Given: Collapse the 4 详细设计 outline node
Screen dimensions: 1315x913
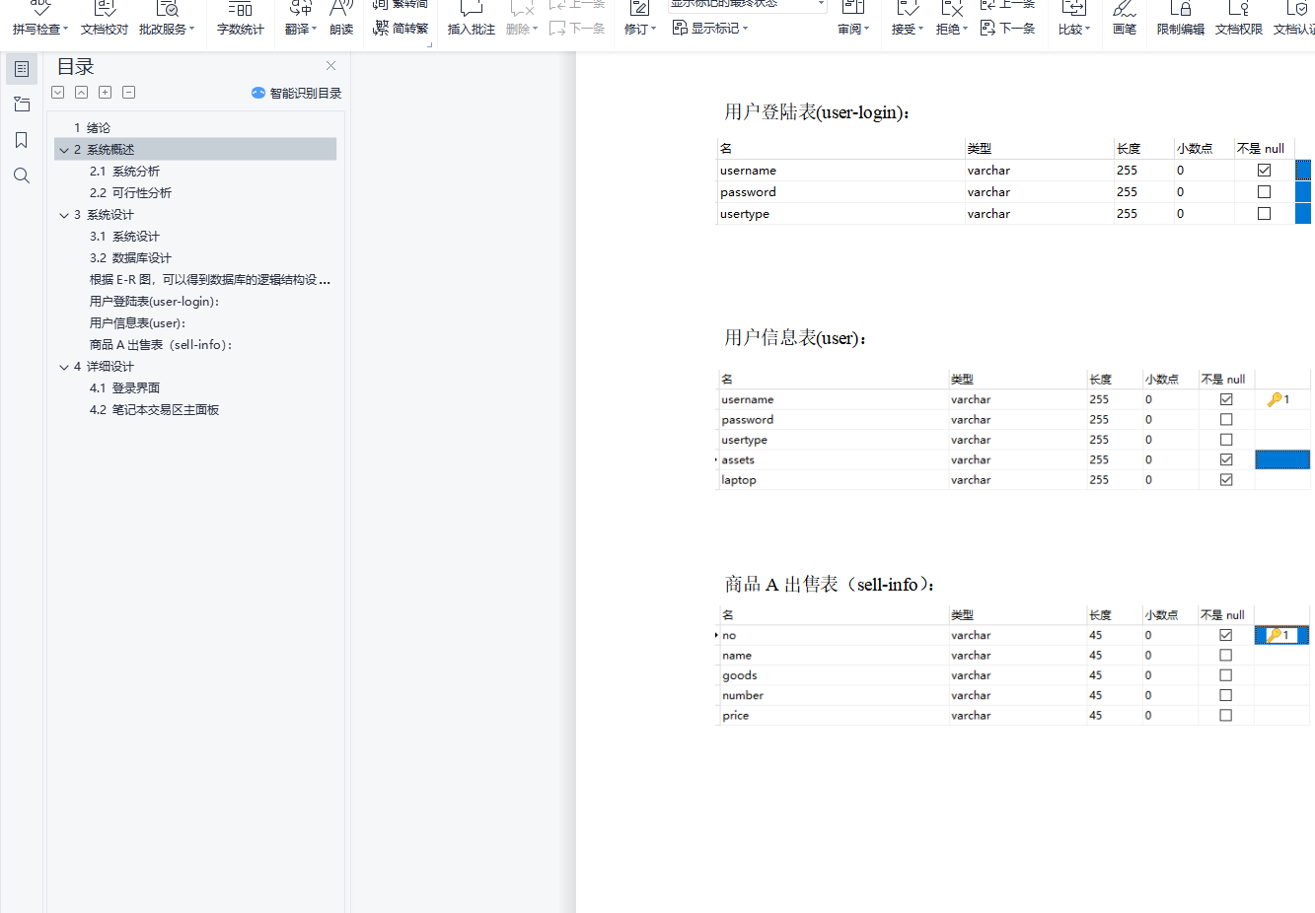Looking at the screenshot, I should click(64, 367).
